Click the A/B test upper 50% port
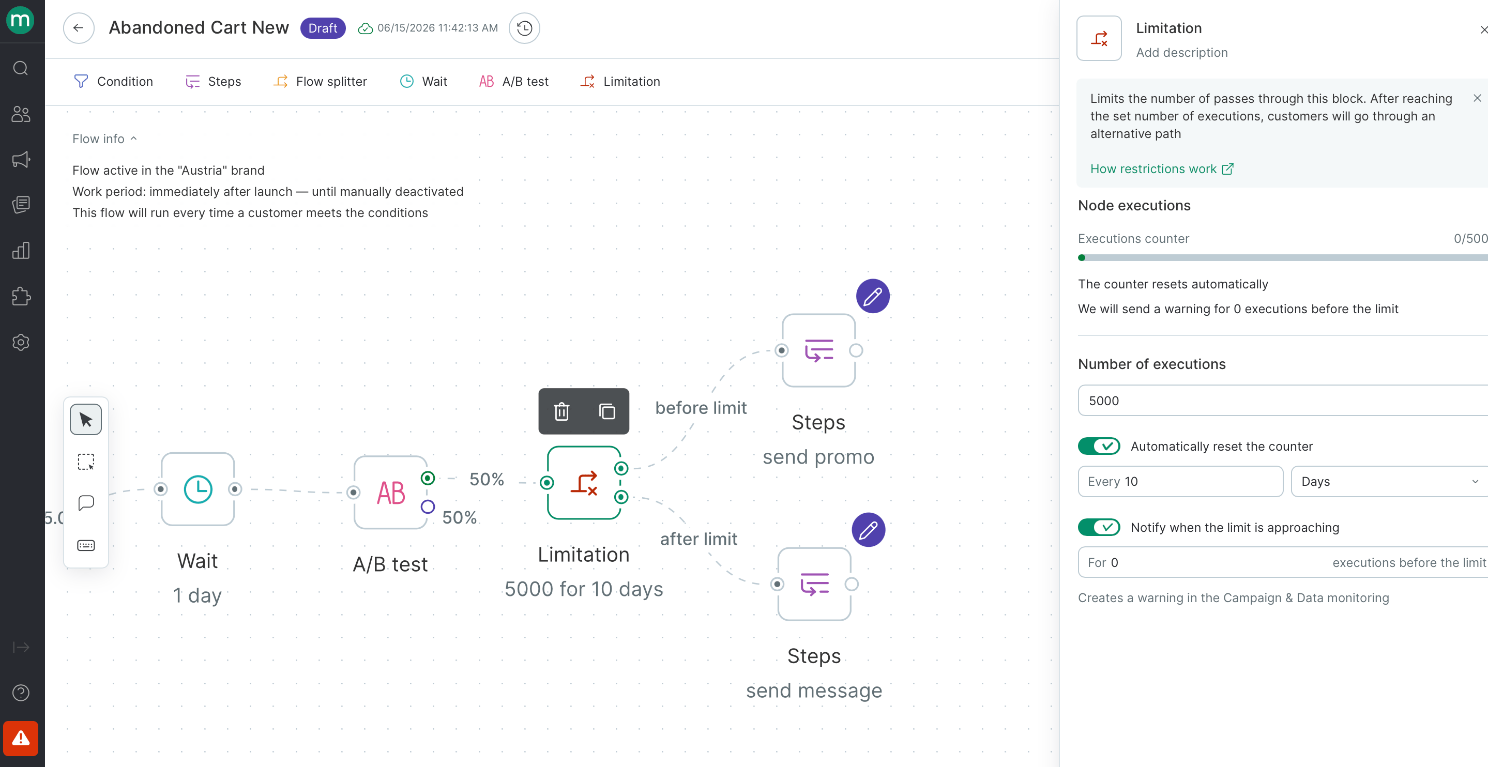 tap(428, 478)
